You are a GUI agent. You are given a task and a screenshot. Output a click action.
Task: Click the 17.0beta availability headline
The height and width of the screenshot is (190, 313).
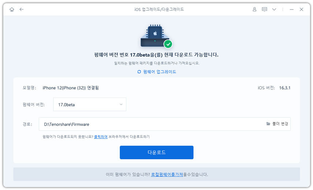[x=156, y=55]
